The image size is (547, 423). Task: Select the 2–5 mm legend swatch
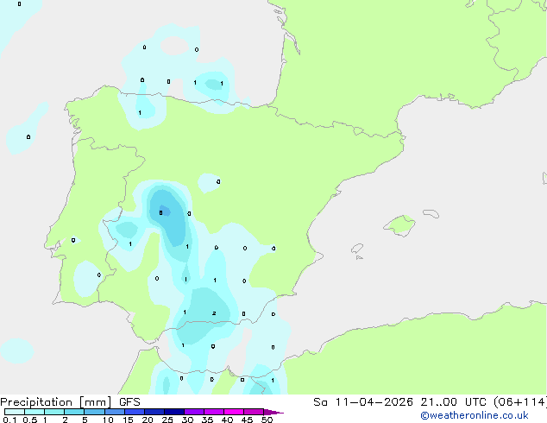point(74,412)
